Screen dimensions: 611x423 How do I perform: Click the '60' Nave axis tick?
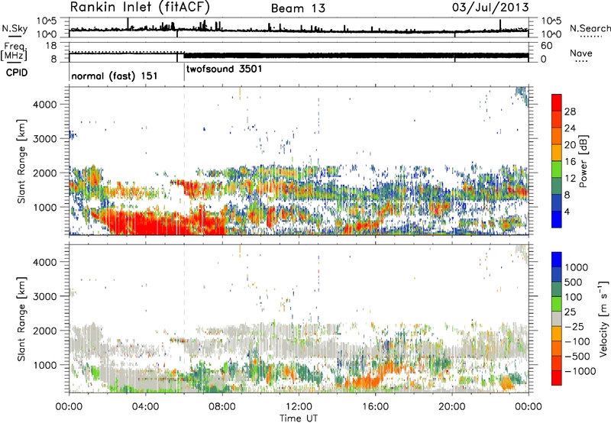[x=546, y=46]
